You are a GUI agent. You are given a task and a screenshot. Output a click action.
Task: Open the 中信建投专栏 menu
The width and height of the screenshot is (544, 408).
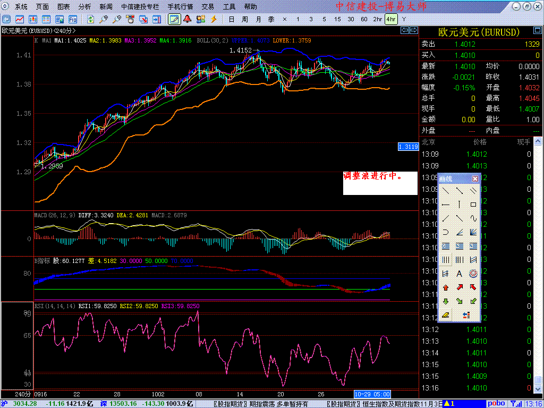click(140, 6)
